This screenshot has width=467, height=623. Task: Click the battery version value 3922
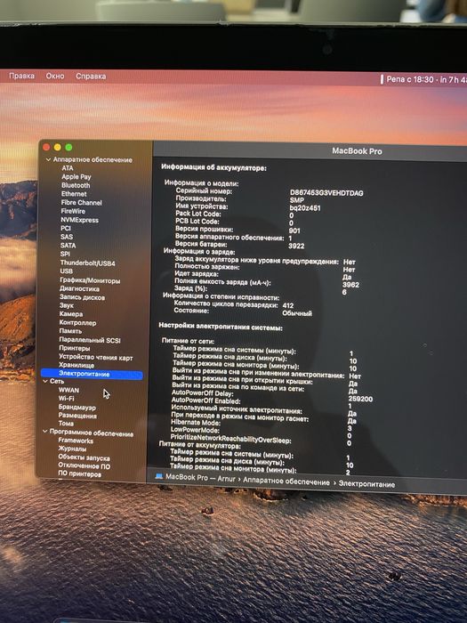click(296, 246)
